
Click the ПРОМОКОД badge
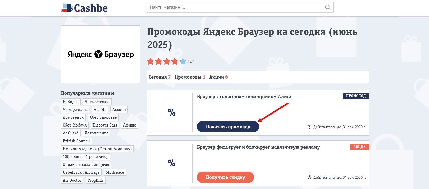(x=356, y=96)
